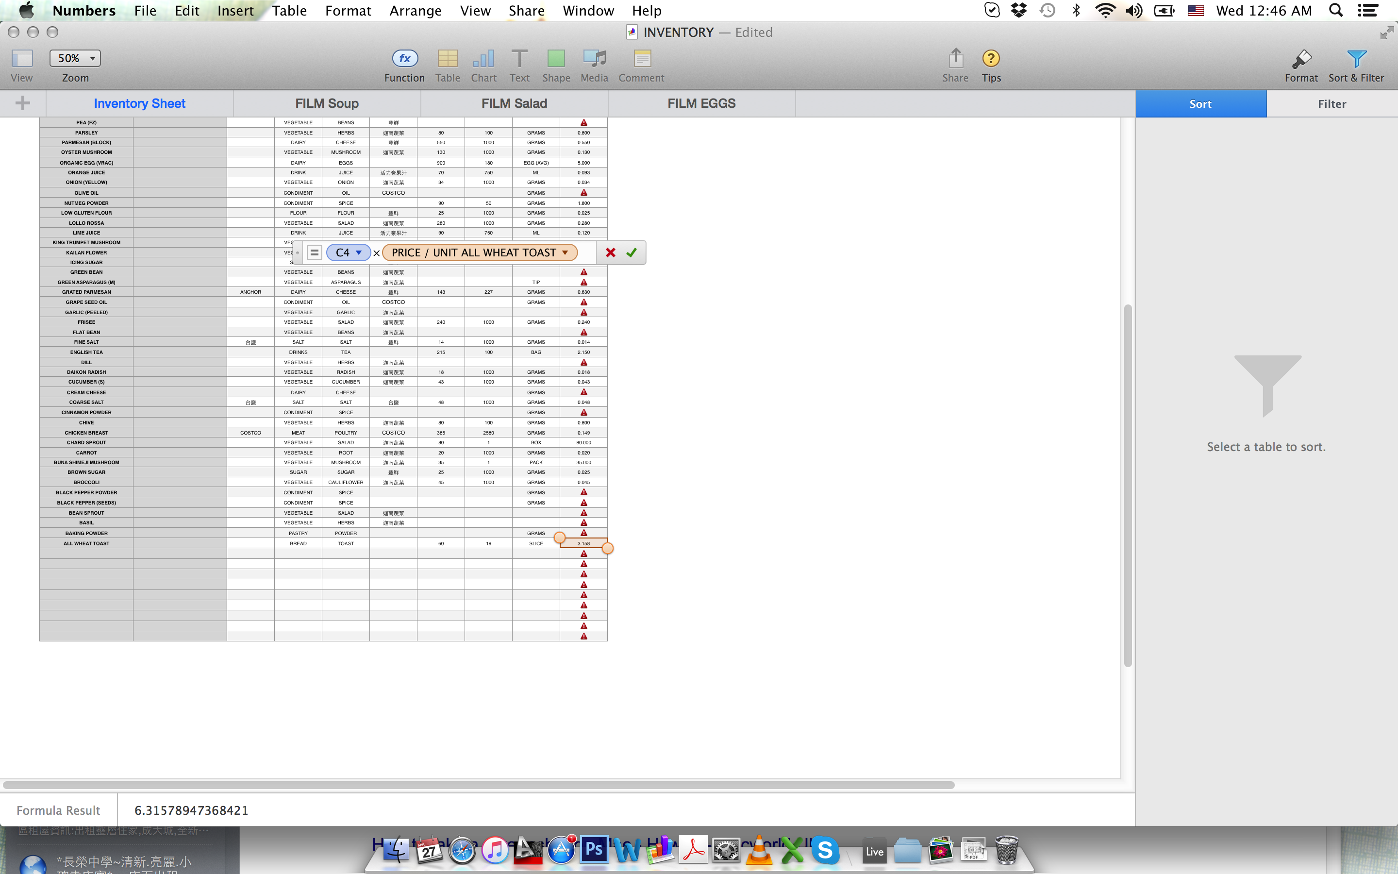Open the Tips question mark icon
Viewport: 1398px width, 874px height.
click(x=991, y=58)
